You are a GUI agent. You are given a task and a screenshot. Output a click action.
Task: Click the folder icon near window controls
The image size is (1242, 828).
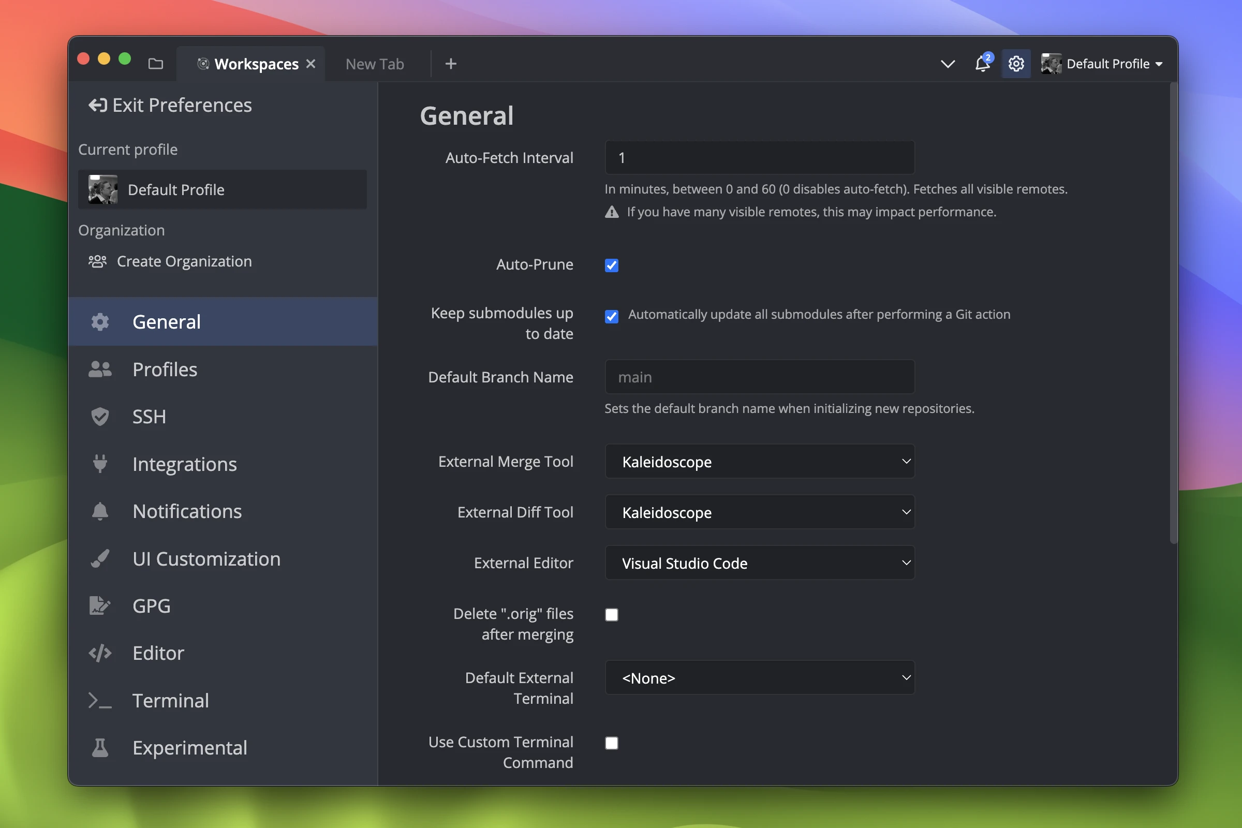[155, 64]
